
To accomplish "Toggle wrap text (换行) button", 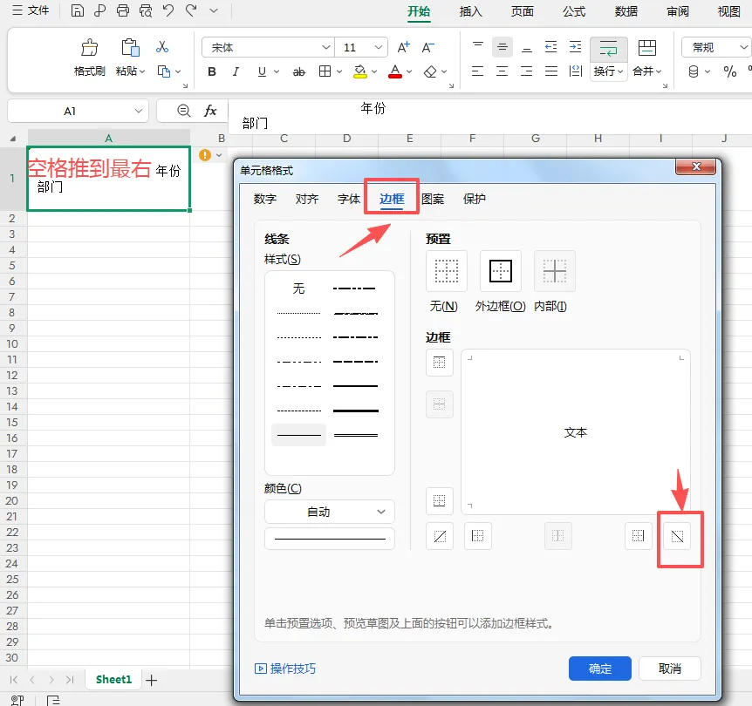I will 609,58.
